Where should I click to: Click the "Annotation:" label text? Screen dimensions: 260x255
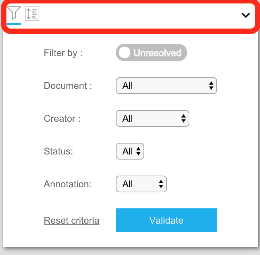(68, 184)
